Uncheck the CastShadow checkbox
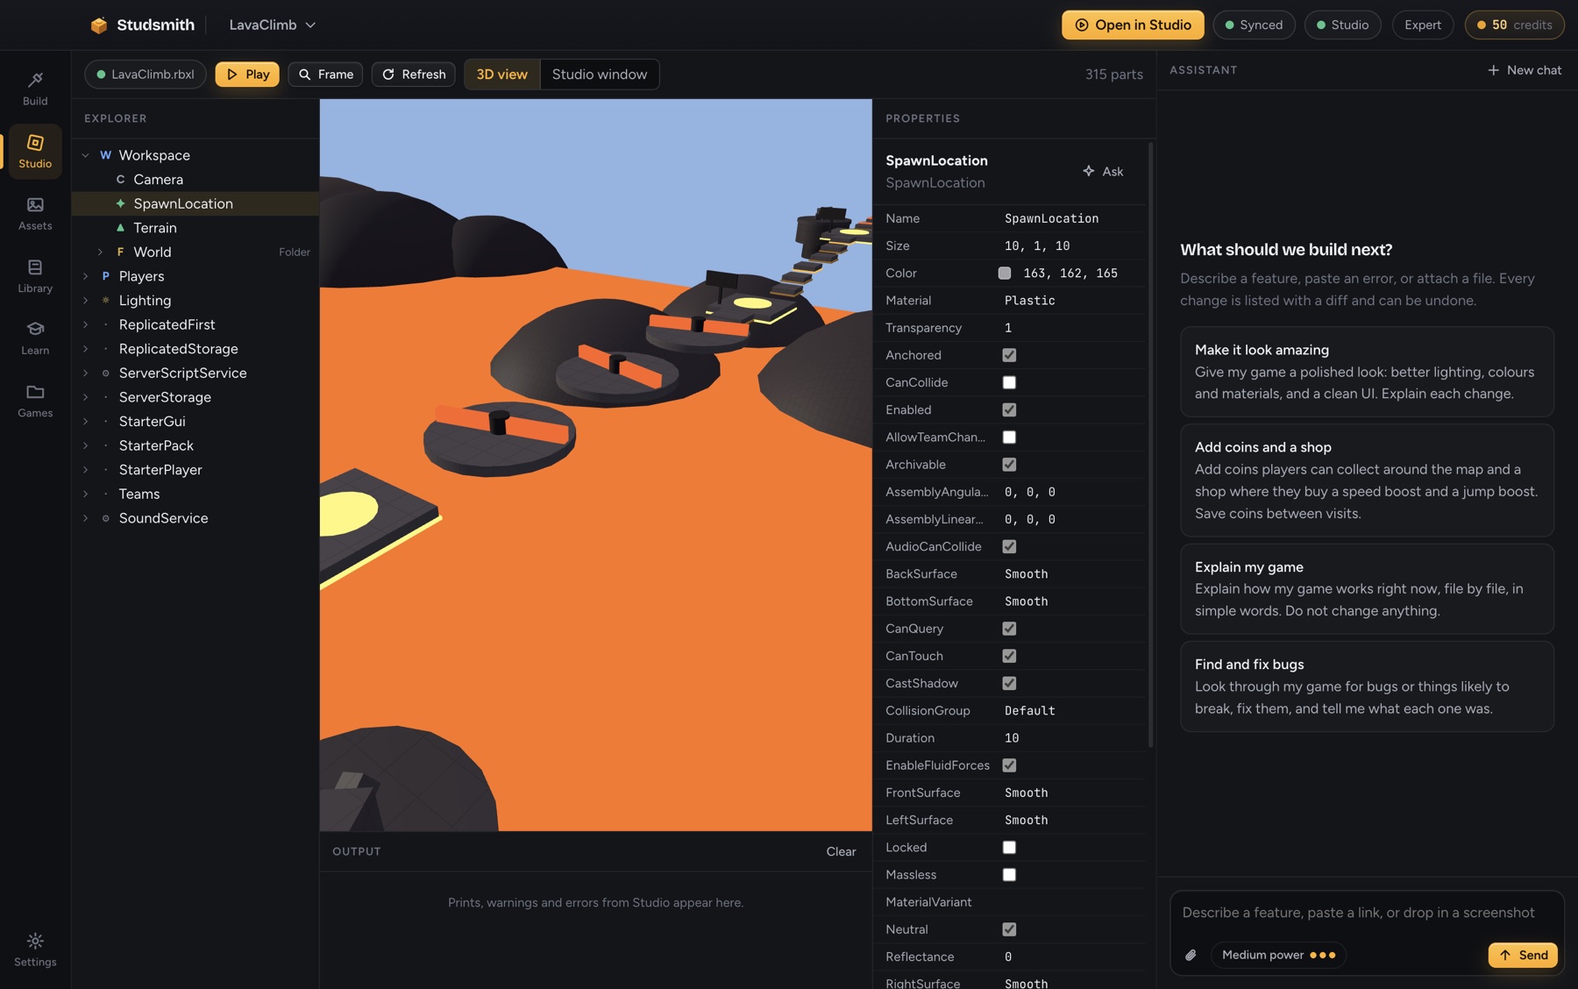This screenshot has width=1578, height=989. pyautogui.click(x=1009, y=683)
